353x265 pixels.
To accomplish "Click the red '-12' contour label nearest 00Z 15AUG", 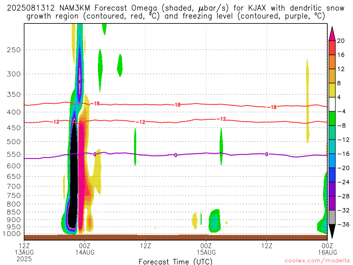I will tap(221, 119).
